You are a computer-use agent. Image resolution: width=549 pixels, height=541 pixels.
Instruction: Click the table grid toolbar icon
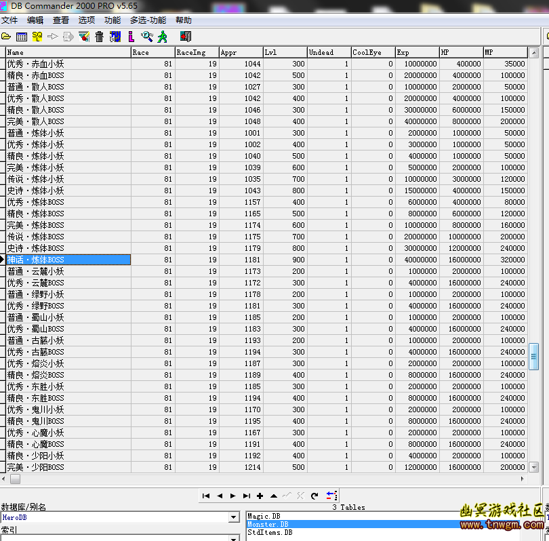point(22,37)
